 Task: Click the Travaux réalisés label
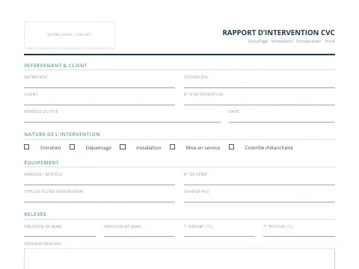[43, 244]
